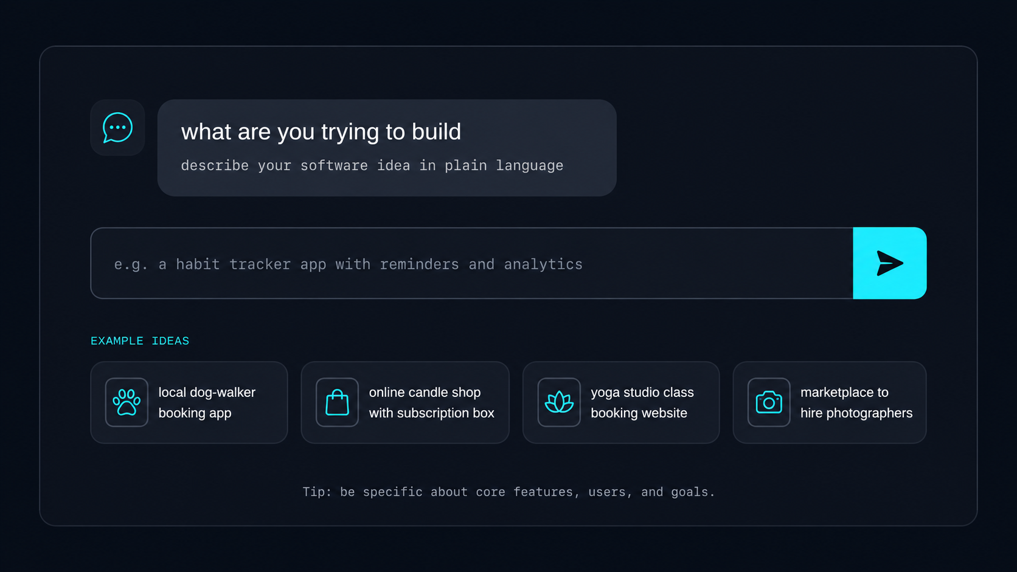1017x572 pixels.
Task: Click the chat bubble icon
Action: point(117,128)
